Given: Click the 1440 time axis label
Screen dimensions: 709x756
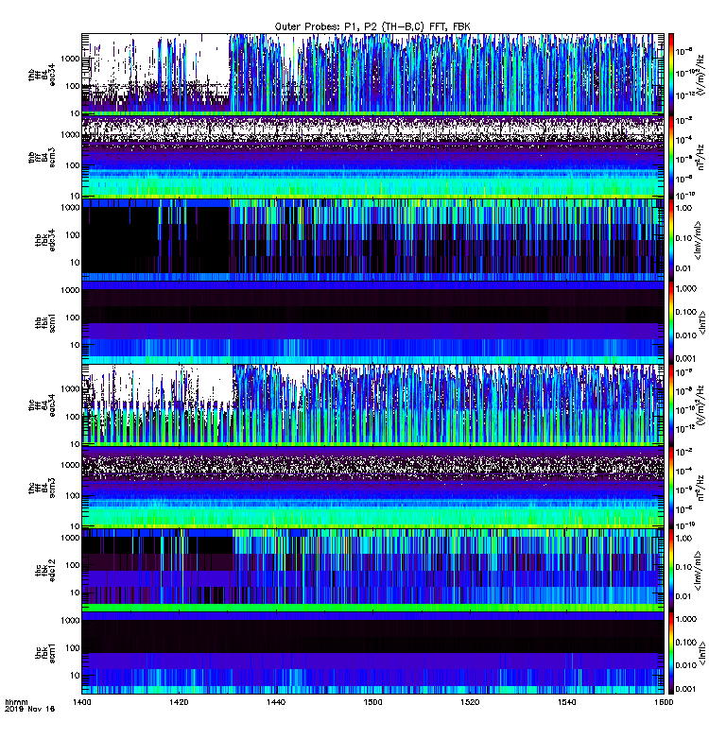Looking at the screenshot, I should click(x=276, y=702).
